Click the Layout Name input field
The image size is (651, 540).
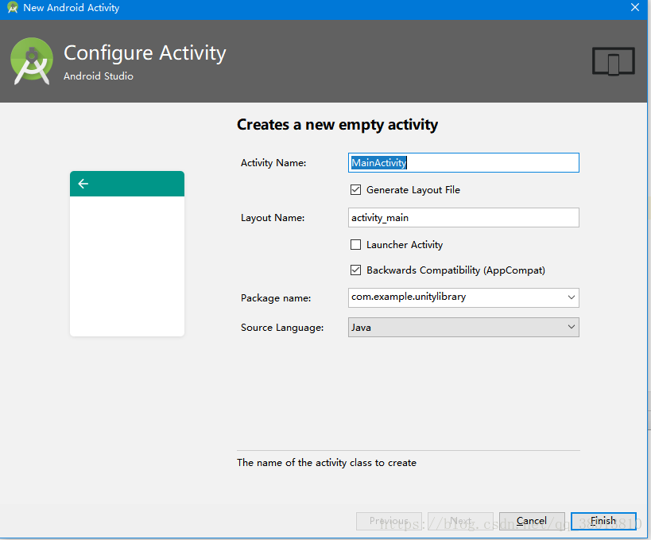463,218
